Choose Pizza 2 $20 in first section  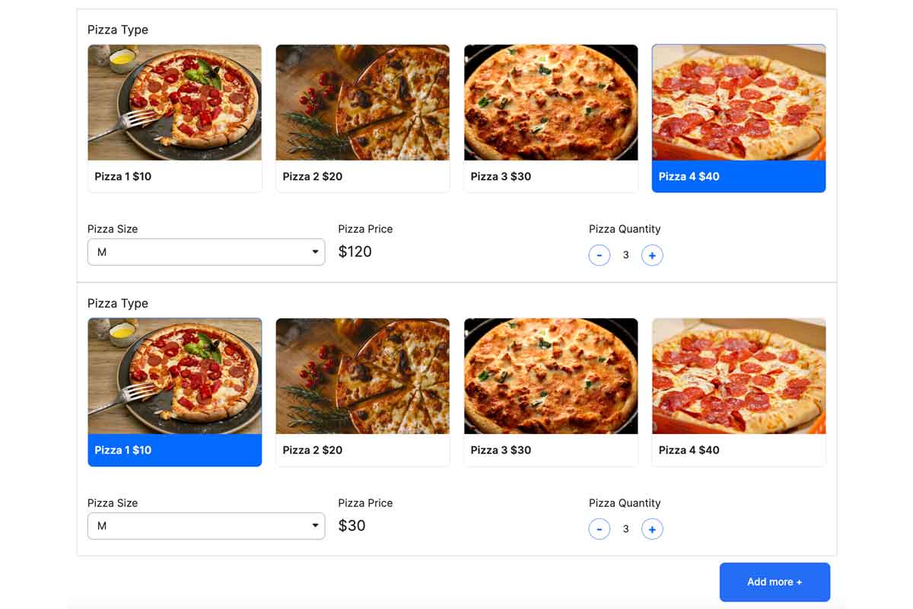pyautogui.click(x=363, y=118)
